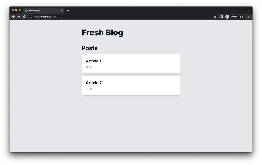Open the browser three-dot menu

coord(248,16)
